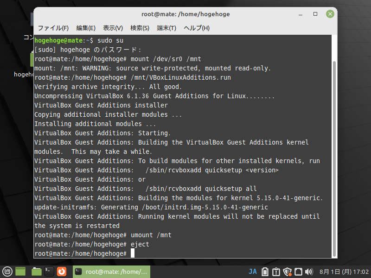The width and height of the screenshot is (371, 278).
Task: Click the terminal vertical scrollbar
Action: tap(334, 159)
